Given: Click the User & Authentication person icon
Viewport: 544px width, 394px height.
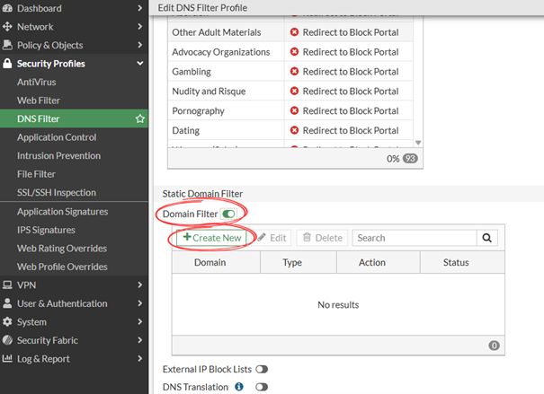Looking at the screenshot, I should tap(8, 303).
